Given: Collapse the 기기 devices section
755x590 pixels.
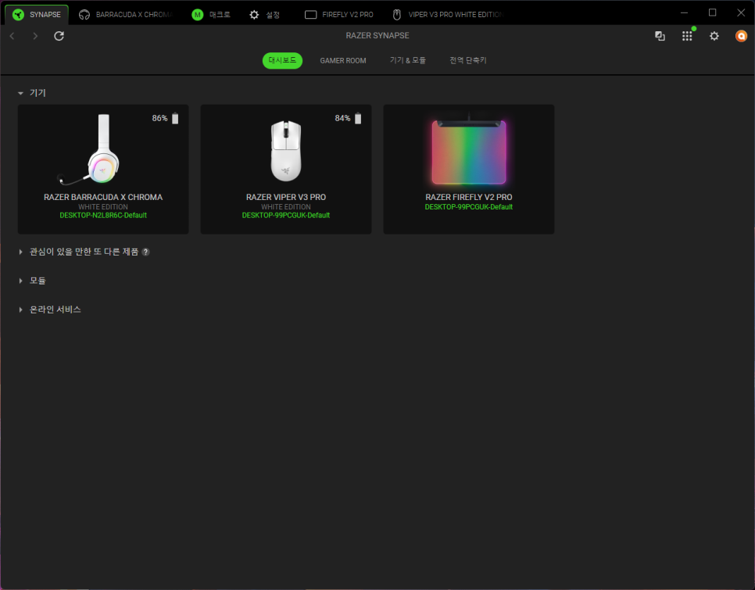Looking at the screenshot, I should click(x=21, y=93).
